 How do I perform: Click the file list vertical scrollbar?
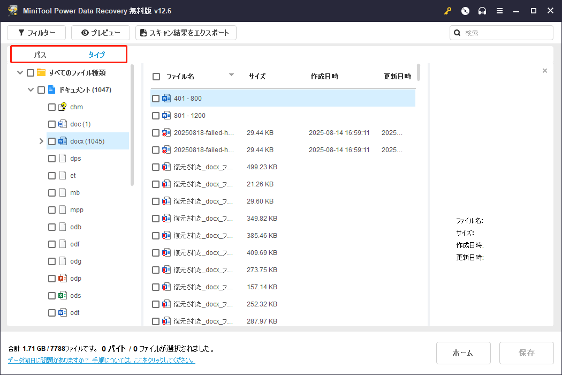[x=419, y=72]
